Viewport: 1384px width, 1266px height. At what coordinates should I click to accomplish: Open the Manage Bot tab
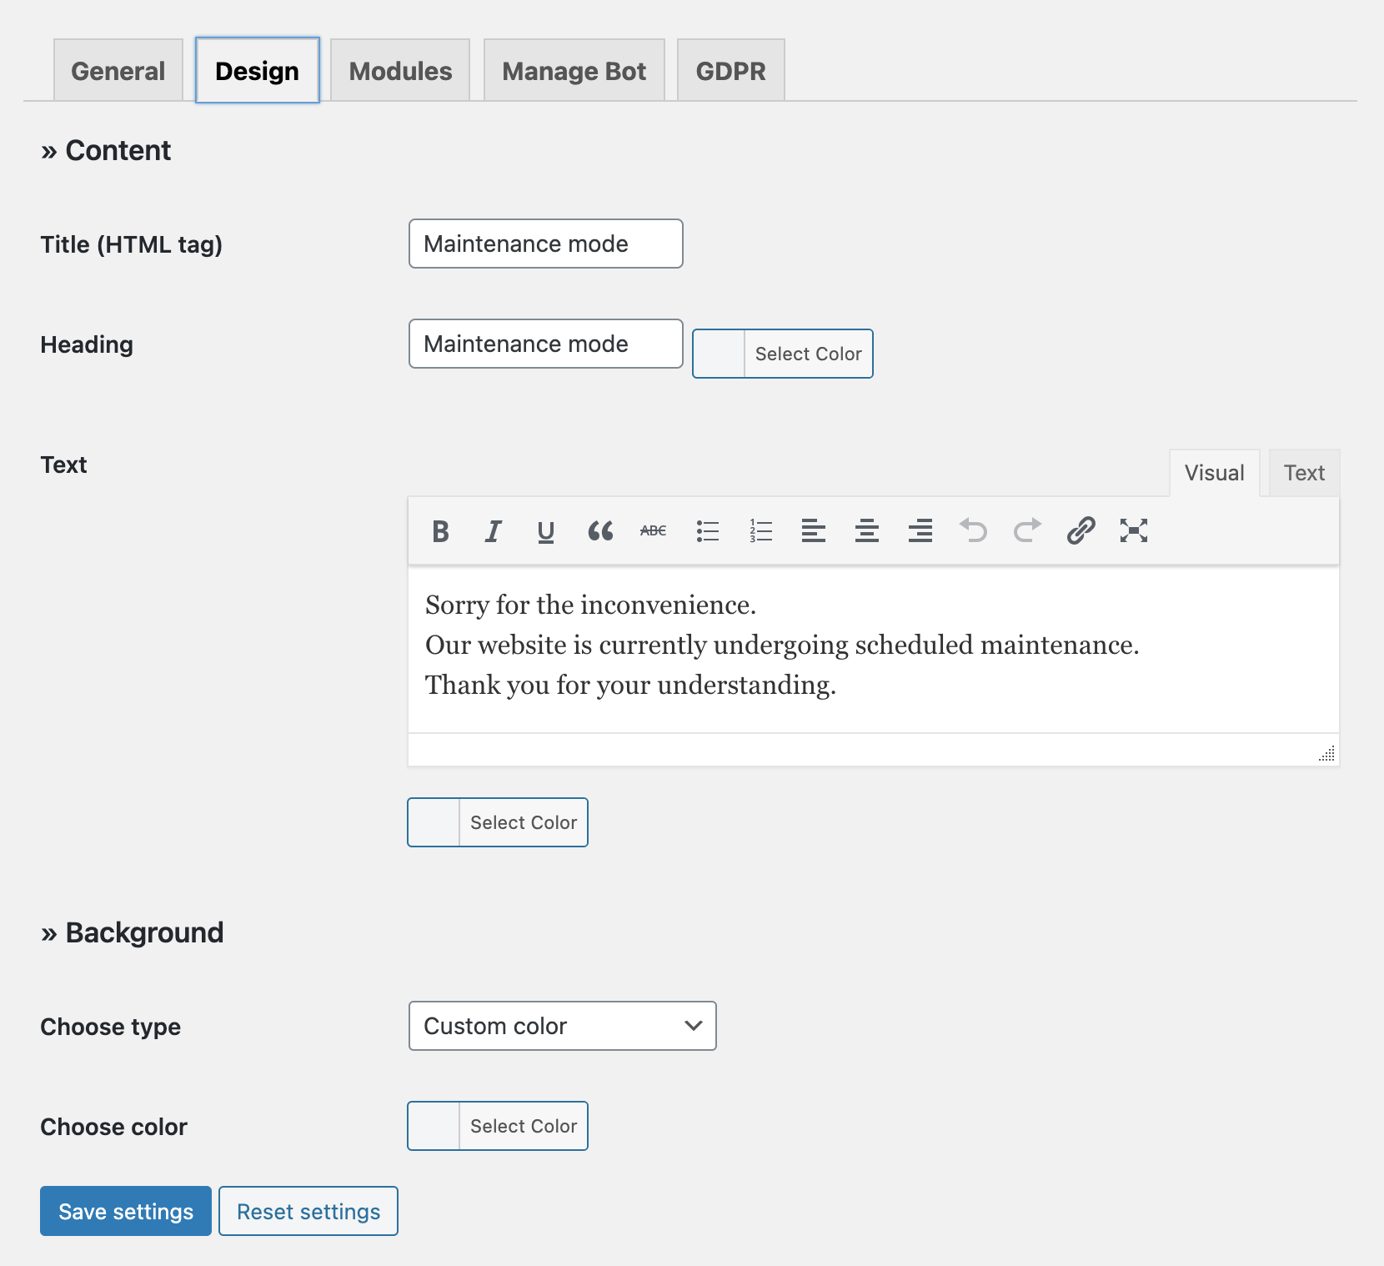point(574,71)
